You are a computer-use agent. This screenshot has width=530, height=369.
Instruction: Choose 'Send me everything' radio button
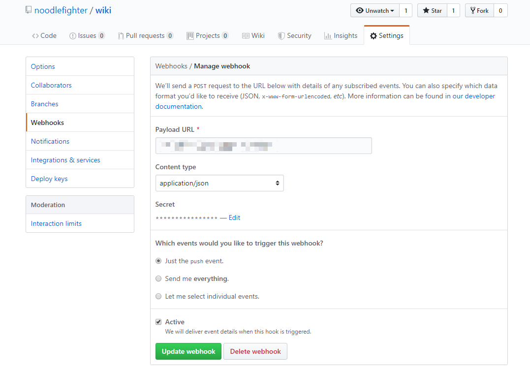[158, 279]
